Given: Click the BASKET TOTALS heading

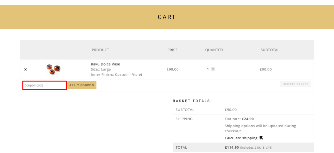Looking at the screenshot, I should (x=191, y=101).
